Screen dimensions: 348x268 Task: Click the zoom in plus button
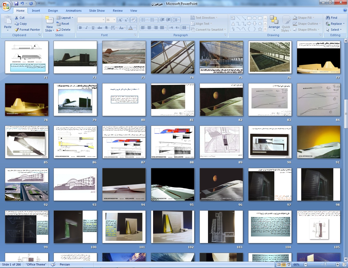(337, 264)
